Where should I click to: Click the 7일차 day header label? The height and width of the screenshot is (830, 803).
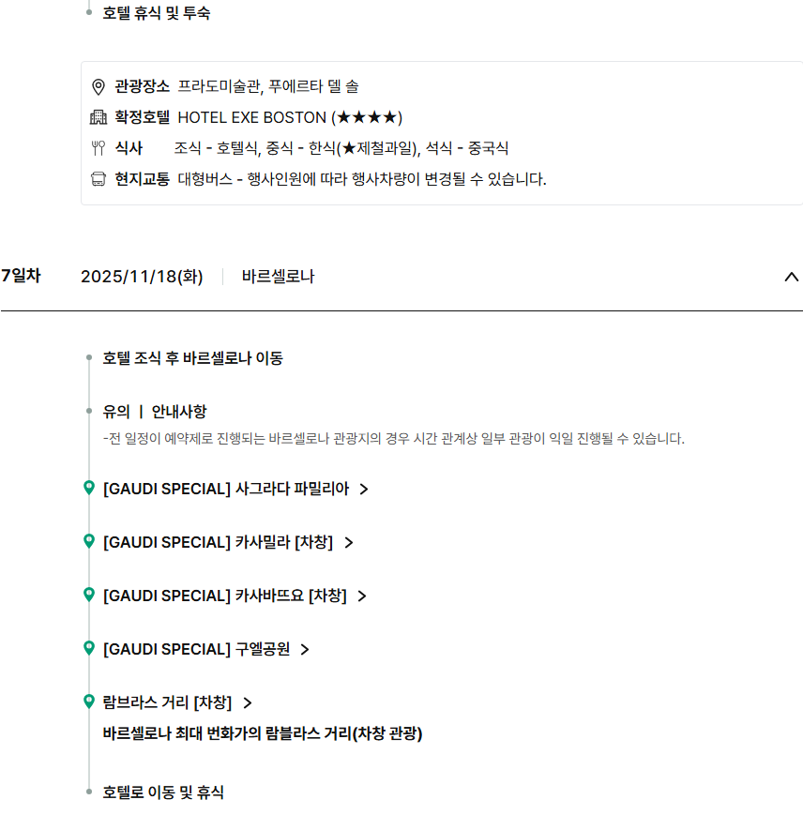(21, 276)
